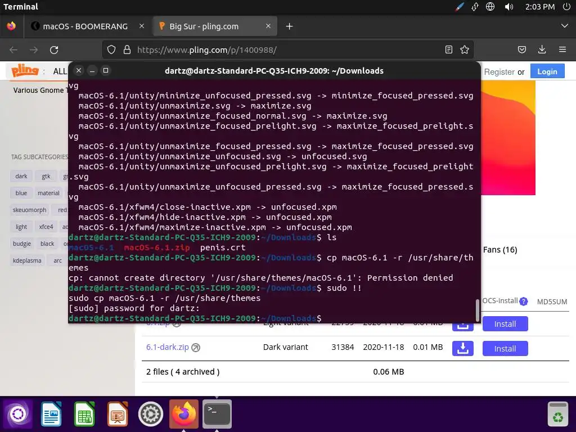Switch to the macOS - BOOMERANG tab
Screen dimensions: 576x432
85,26
